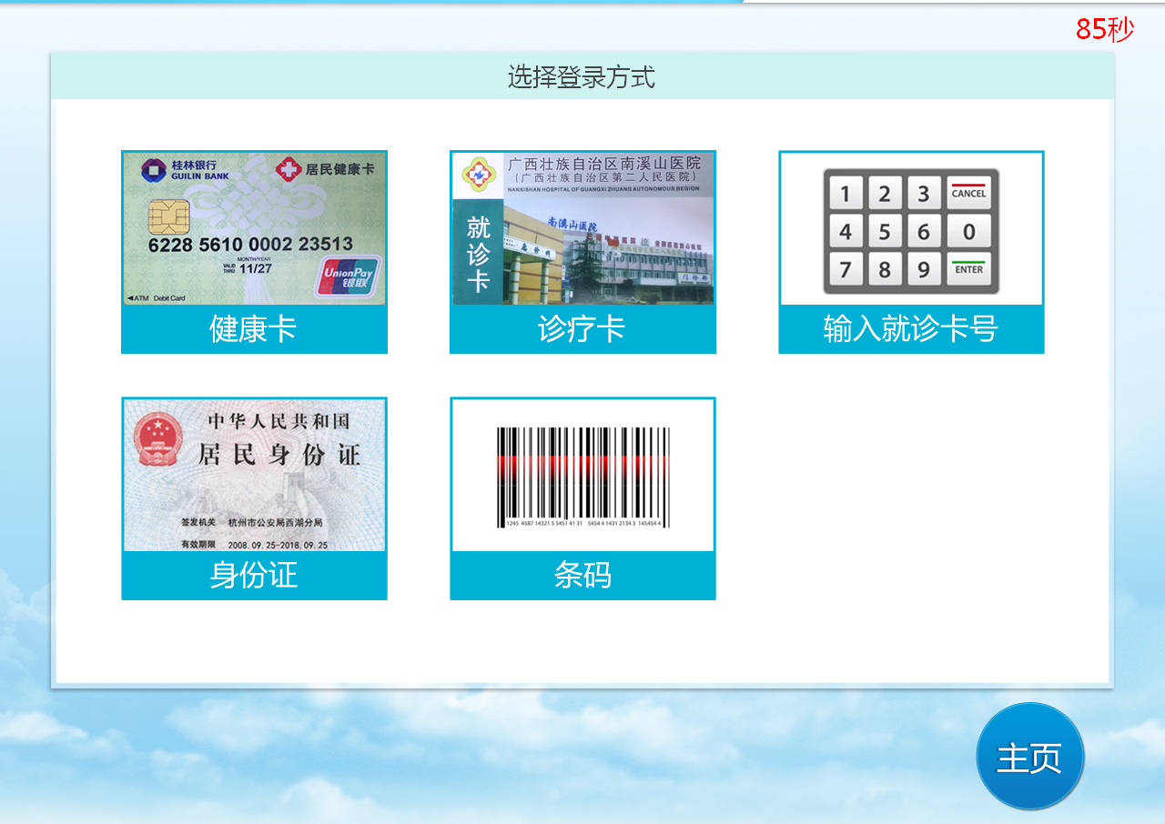Tap the hospital logo on 诊疗卡 image
The height and width of the screenshot is (824, 1165).
pyautogui.click(x=477, y=172)
